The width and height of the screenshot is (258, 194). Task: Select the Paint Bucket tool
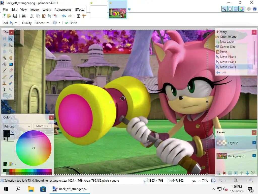tap(5, 64)
